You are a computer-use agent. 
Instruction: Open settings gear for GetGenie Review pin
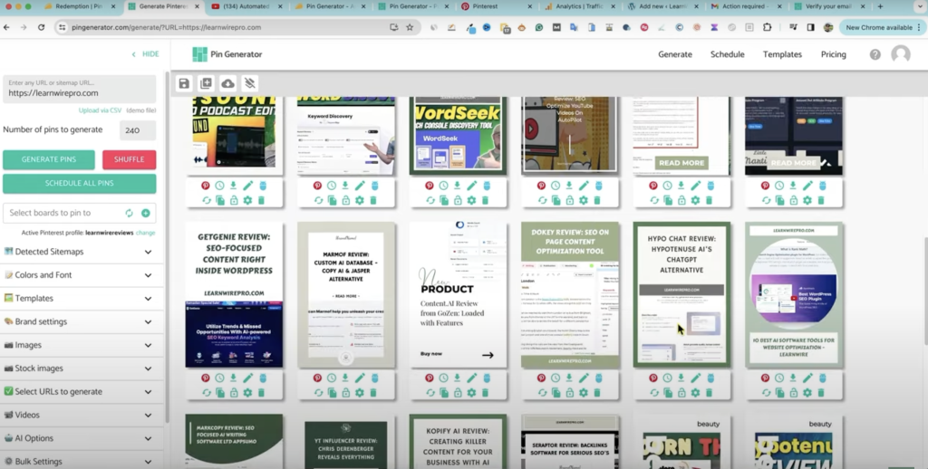[x=247, y=393]
